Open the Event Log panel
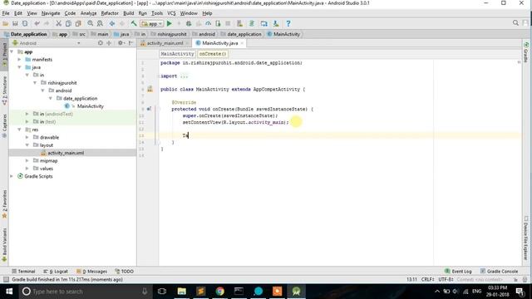This screenshot has width=532, height=299. pyautogui.click(x=458, y=272)
